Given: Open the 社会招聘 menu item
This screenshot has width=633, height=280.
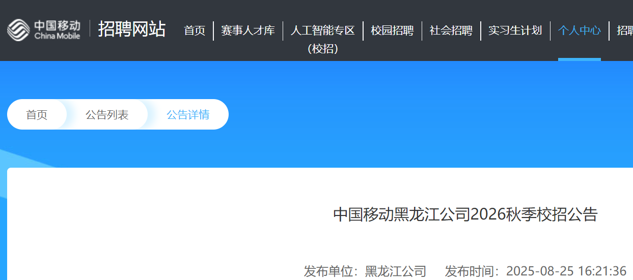Looking at the screenshot, I should click(x=451, y=30).
